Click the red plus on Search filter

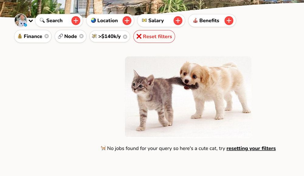coord(76,21)
